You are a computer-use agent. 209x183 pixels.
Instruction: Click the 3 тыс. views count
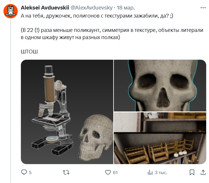pos(161,172)
